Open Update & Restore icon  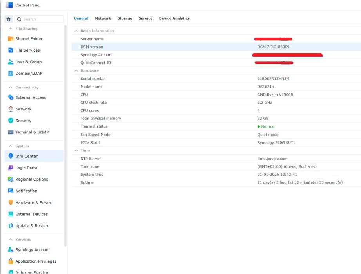tap(11, 226)
